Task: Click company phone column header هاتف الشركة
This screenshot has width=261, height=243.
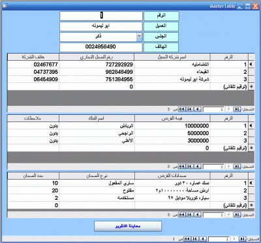Action: pyautogui.click(x=33, y=57)
